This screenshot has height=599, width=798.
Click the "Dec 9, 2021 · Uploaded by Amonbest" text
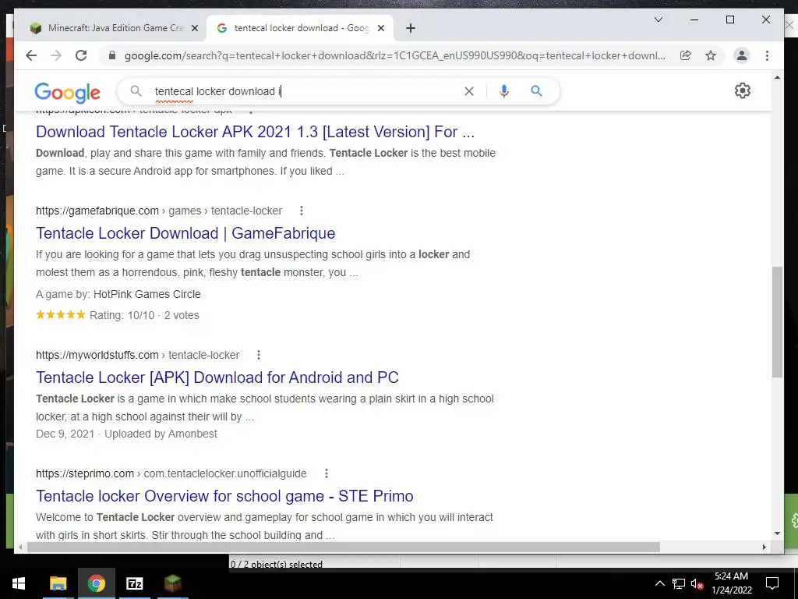click(x=126, y=434)
